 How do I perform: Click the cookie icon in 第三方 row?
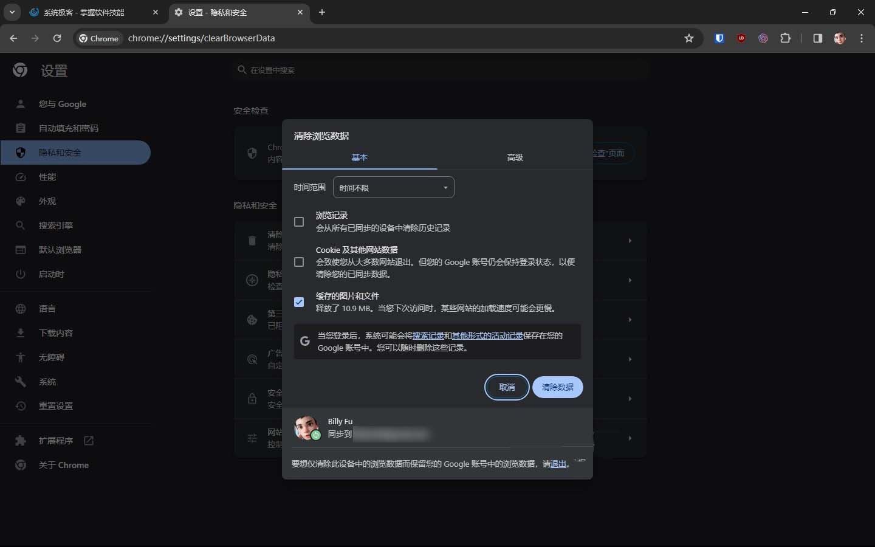pos(252,320)
